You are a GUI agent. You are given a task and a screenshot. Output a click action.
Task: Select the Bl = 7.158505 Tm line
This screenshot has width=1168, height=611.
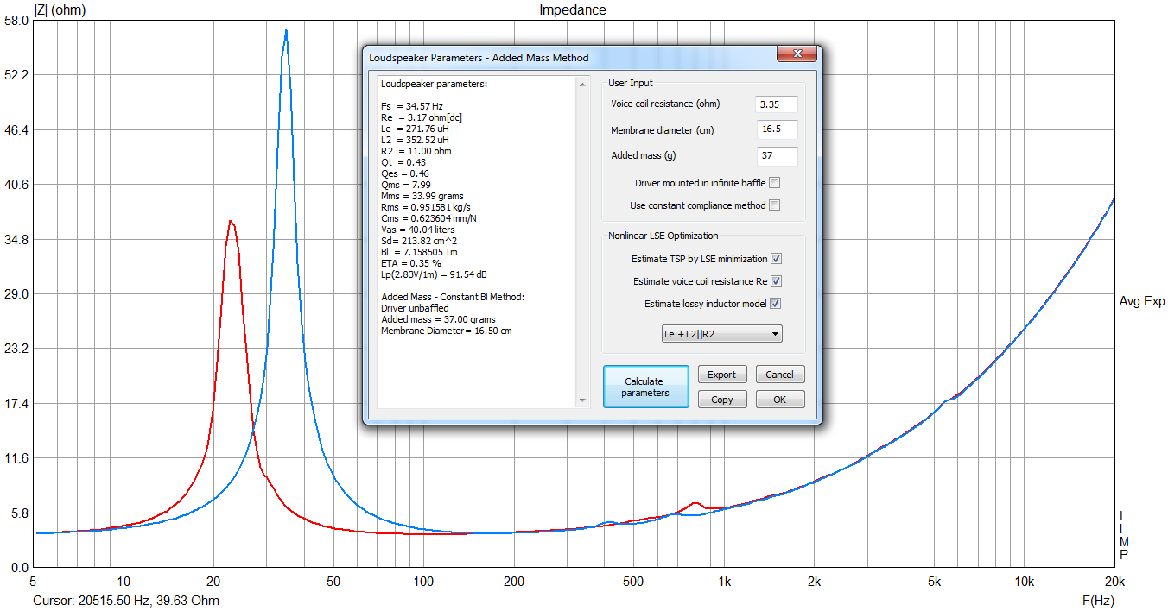[x=420, y=252]
